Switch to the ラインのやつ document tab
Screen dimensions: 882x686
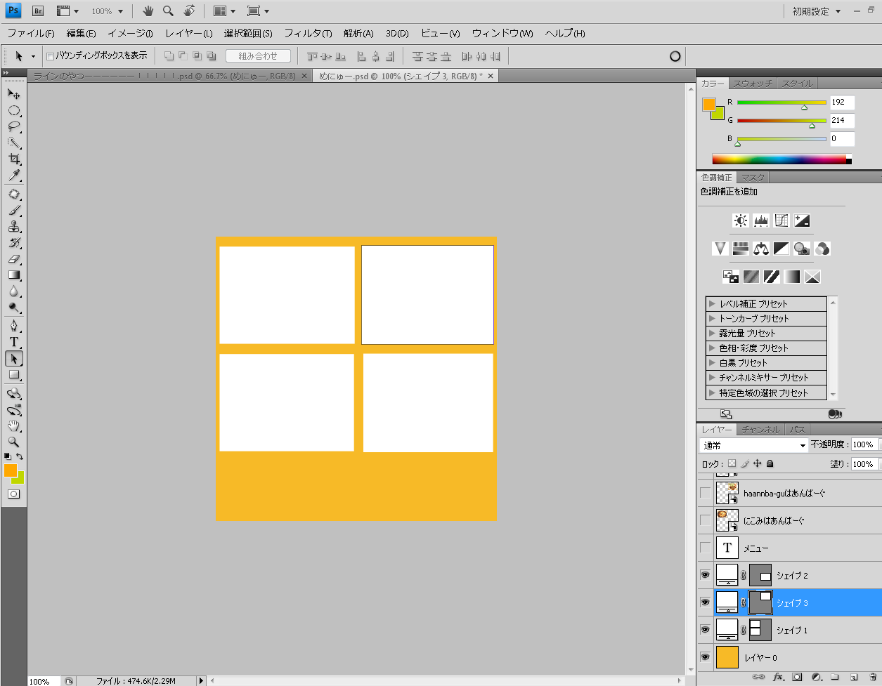click(x=169, y=76)
